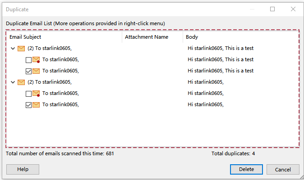This screenshot has height=180, width=304.
Task: Collapse the first duplicate email group
Action: point(13,48)
